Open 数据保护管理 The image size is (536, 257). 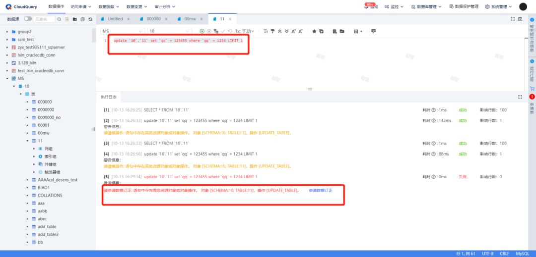click(464, 6)
